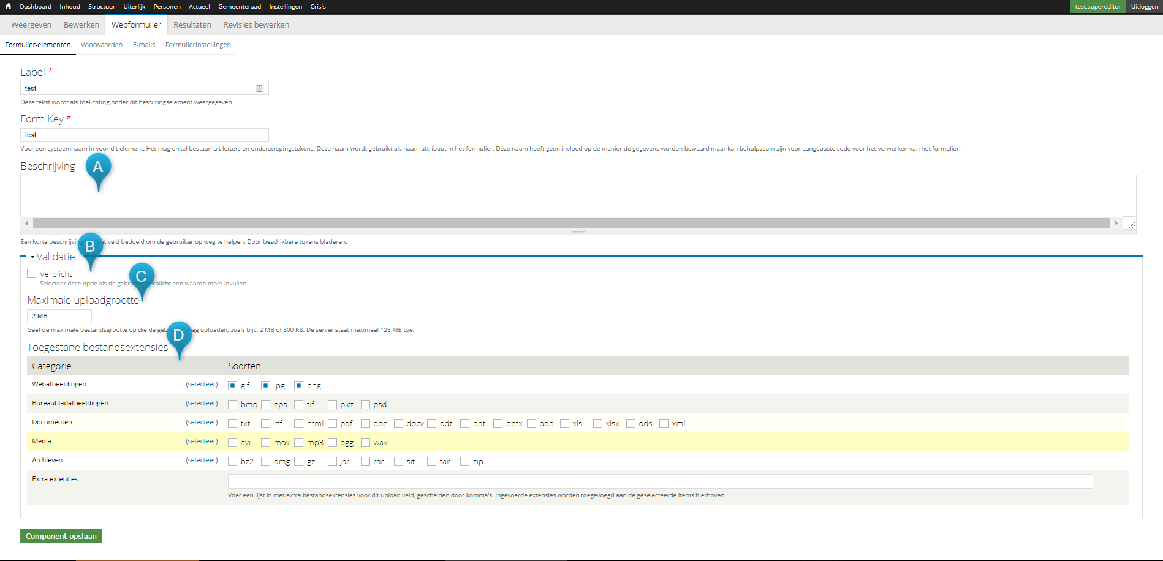Click the textarea resize grip icon
The height and width of the screenshot is (561, 1163).
pos(1131,225)
